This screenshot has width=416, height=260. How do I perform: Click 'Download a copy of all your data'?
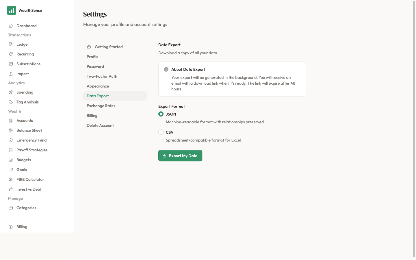188,53
